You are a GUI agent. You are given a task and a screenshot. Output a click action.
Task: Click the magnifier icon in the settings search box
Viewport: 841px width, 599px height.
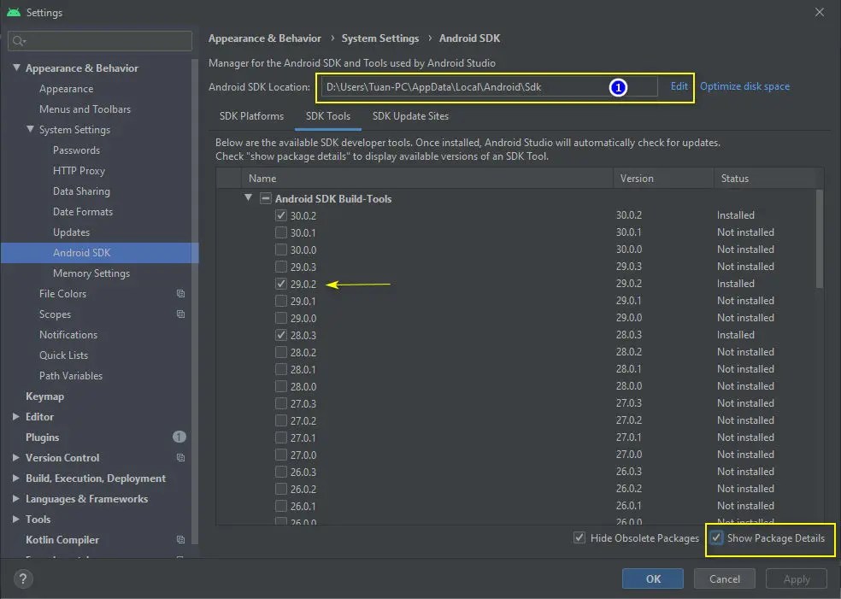[19, 40]
